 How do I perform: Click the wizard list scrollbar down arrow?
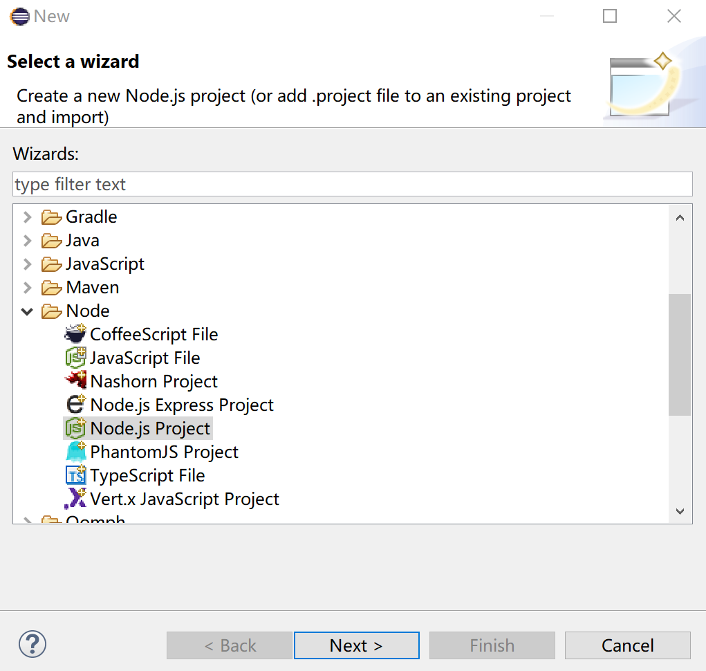click(x=680, y=511)
